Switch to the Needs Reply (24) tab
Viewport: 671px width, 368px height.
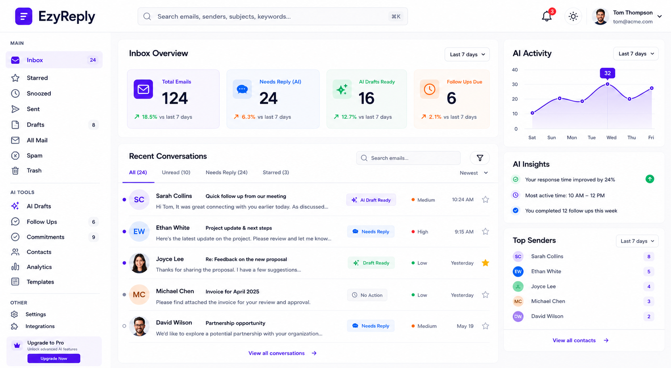click(x=226, y=172)
